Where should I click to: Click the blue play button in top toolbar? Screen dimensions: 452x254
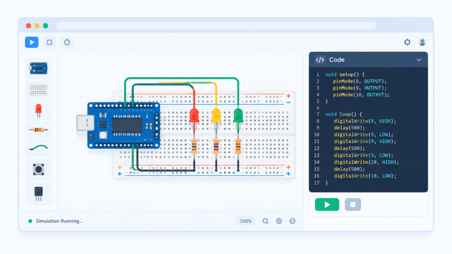click(32, 42)
